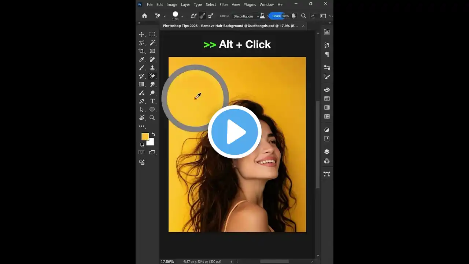This screenshot has width=469, height=264.
Task: Open the Image menu
Action: point(172,4)
